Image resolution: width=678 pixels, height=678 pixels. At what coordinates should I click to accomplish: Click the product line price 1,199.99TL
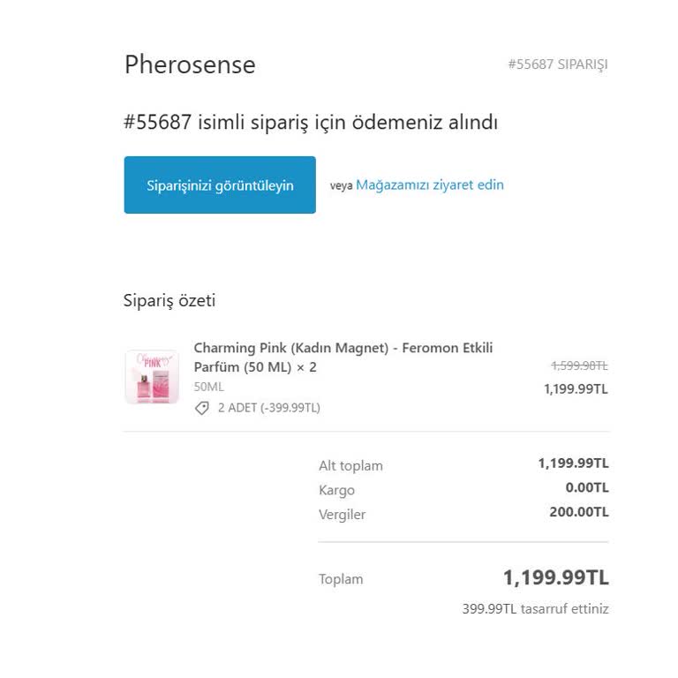[x=576, y=388]
